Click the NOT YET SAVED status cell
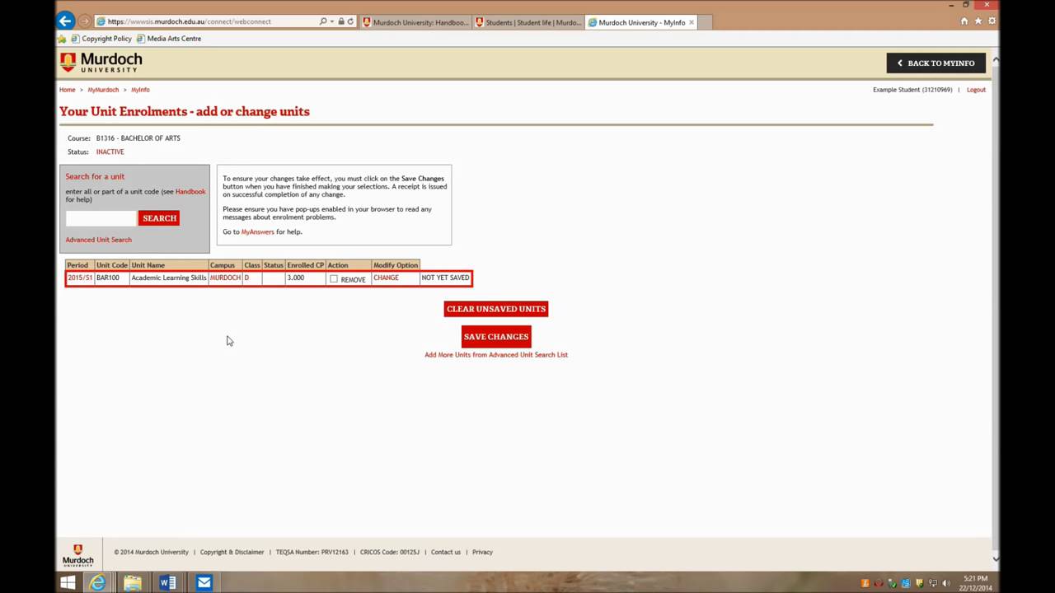The width and height of the screenshot is (1055, 593). [445, 278]
